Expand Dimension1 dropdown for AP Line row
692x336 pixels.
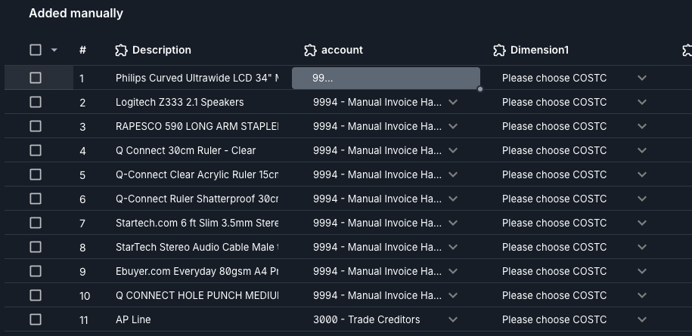pos(642,319)
